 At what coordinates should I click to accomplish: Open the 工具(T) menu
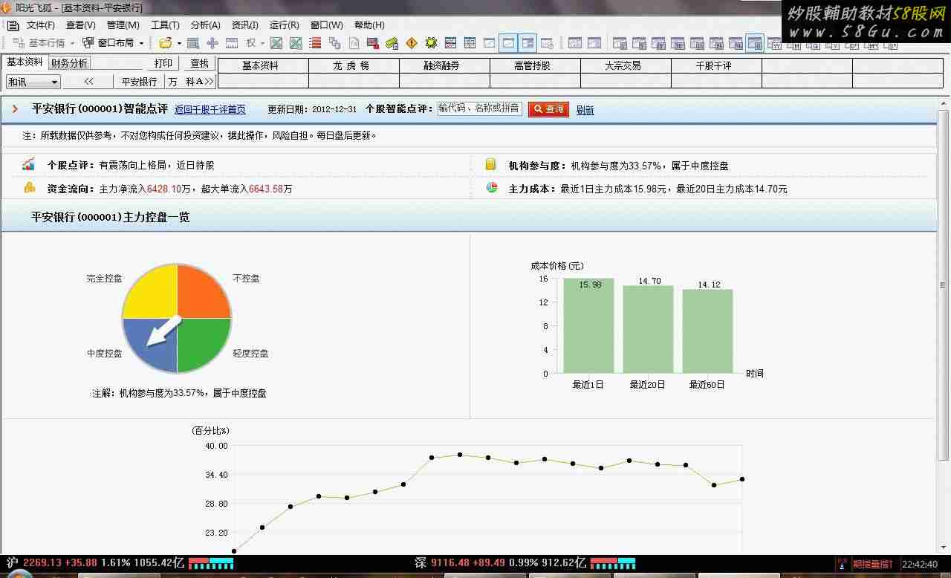(x=165, y=25)
